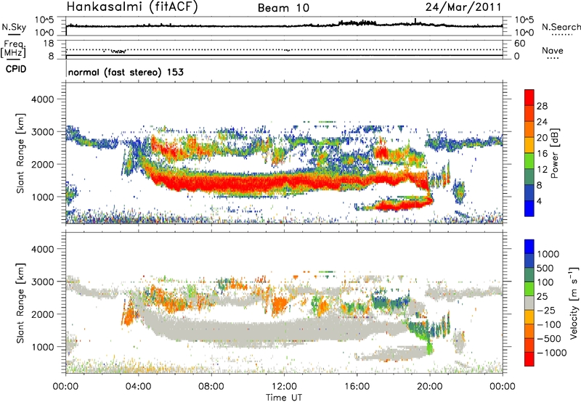Click the '25' label on Velocity colorbar
Viewport: 581px width, 402px height.
click(x=542, y=297)
